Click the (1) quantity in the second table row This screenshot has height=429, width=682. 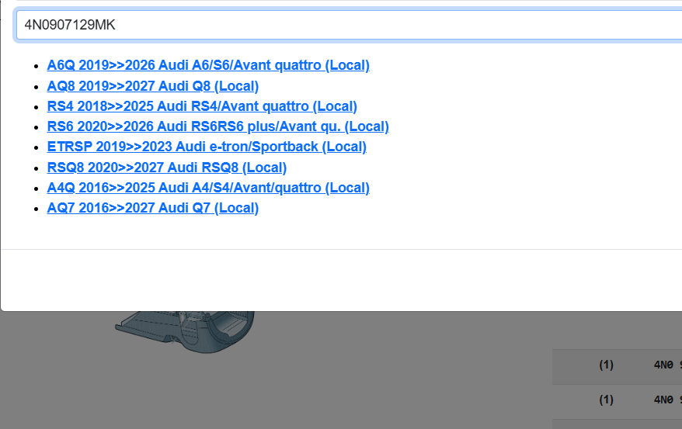tap(607, 400)
